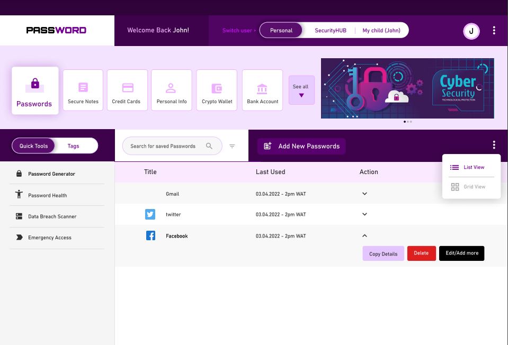Switch to the SecurityHUB profile

coord(330,30)
